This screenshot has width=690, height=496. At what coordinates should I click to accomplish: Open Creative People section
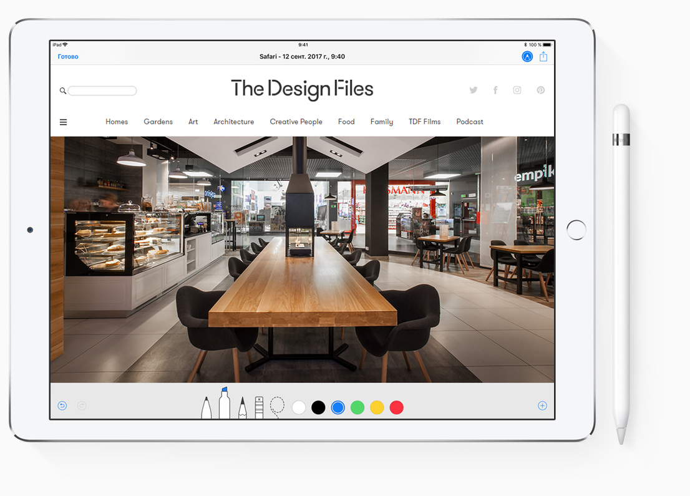296,122
